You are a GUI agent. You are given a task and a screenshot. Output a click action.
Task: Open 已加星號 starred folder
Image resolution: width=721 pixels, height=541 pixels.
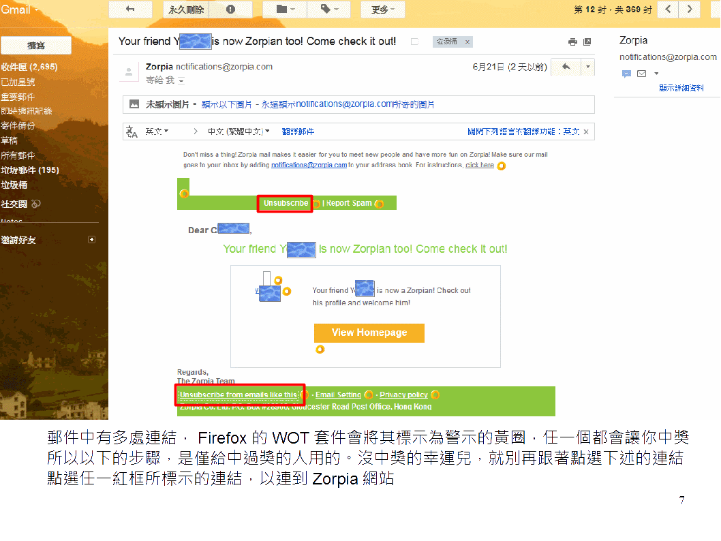point(18,82)
